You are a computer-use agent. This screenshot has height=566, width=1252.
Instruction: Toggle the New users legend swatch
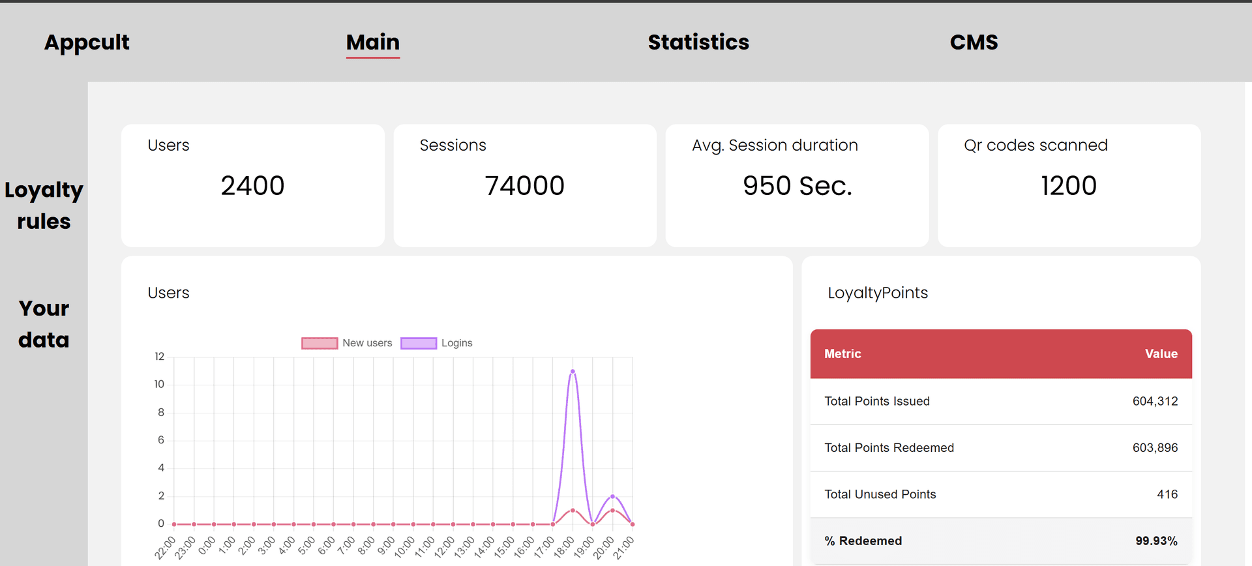[x=320, y=343]
